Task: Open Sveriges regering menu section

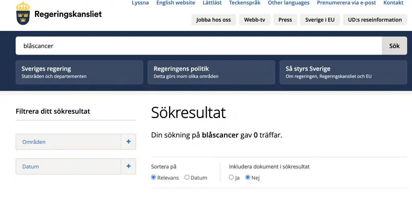Action: (79, 72)
